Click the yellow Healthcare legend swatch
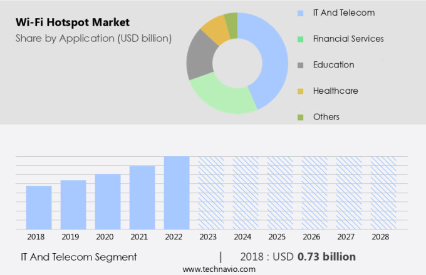Viewport: 426px width, 275px height. (301, 91)
